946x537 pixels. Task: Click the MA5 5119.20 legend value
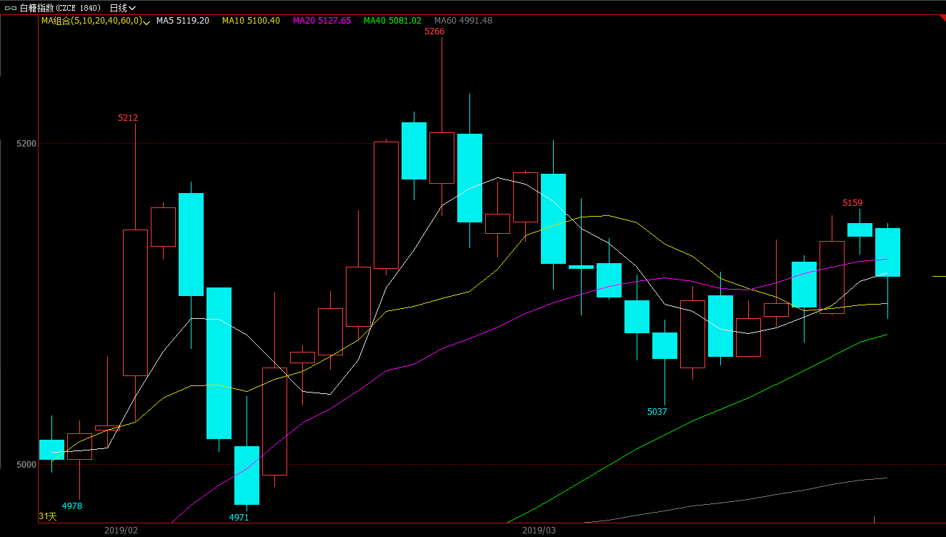click(182, 21)
